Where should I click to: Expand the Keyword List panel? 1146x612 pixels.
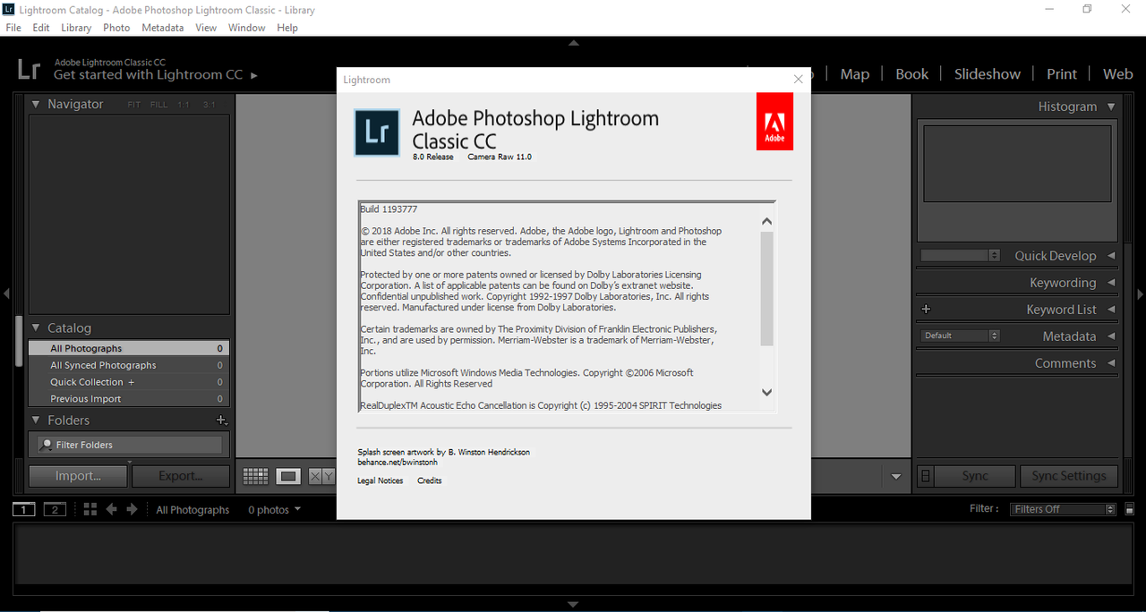pos(1111,310)
